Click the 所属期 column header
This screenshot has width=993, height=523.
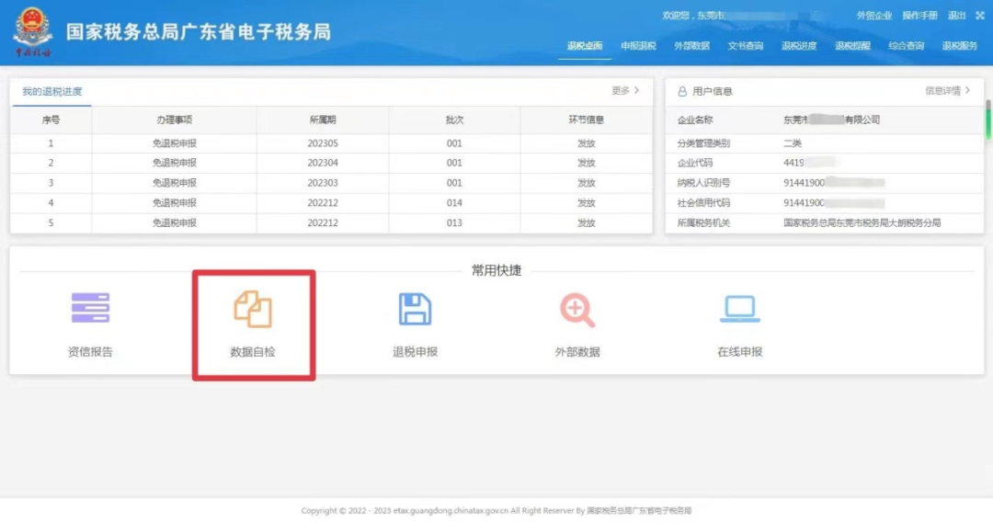pos(323,119)
